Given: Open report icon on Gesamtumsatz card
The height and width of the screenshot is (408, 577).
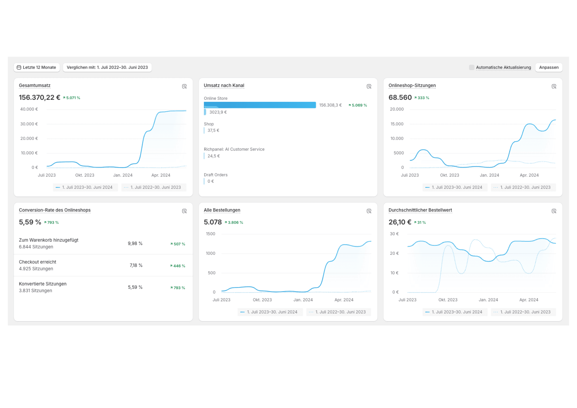Looking at the screenshot, I should [184, 87].
